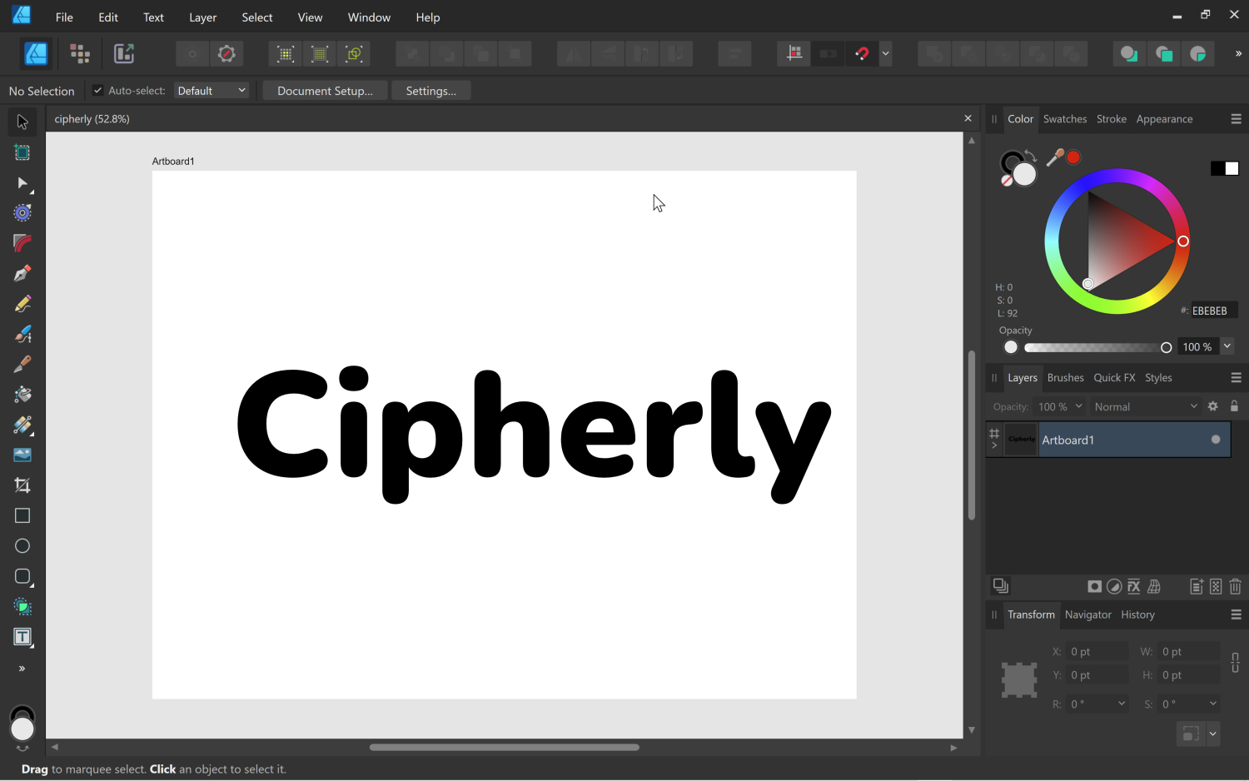1249x781 pixels.
Task: Select the Node tool
Action: [22, 183]
